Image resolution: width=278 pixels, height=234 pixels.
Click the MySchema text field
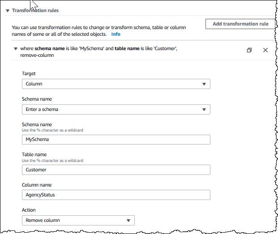pyautogui.click(x=116, y=139)
